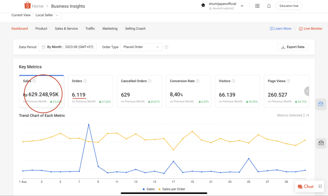
Task: Open the Placed Order type dropdown
Action: (x=141, y=47)
